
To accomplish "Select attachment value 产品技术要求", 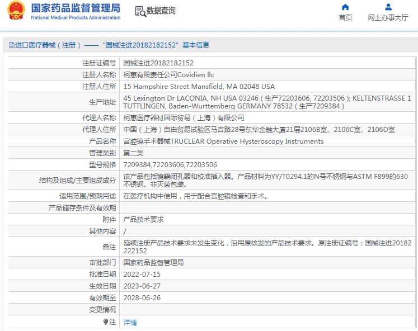I will tap(143, 219).
